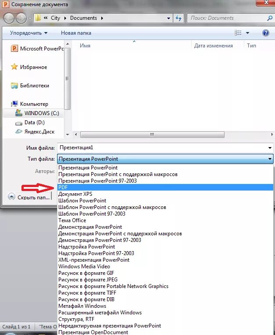Select Рисунок в формате GIF
This screenshot has width=275, height=335.
(x=165, y=273)
